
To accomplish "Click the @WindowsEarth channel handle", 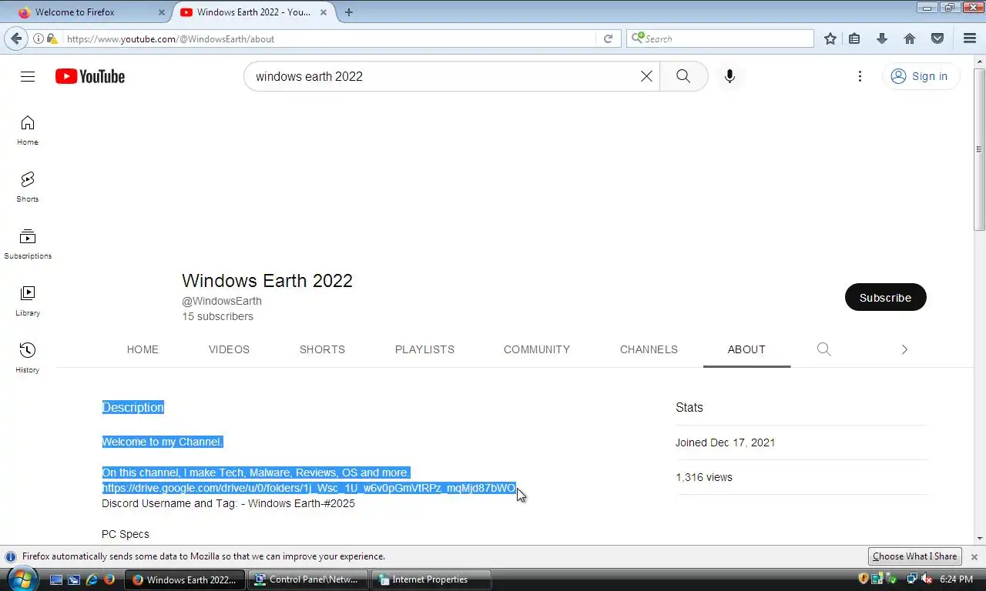I will click(222, 301).
